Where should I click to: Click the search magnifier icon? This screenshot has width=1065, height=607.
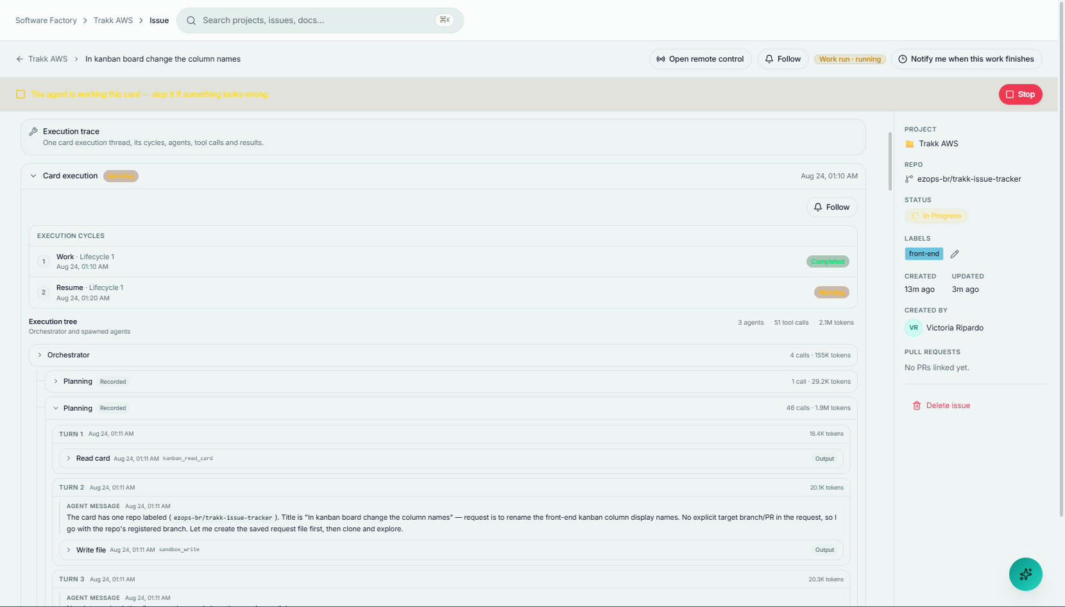tap(191, 21)
